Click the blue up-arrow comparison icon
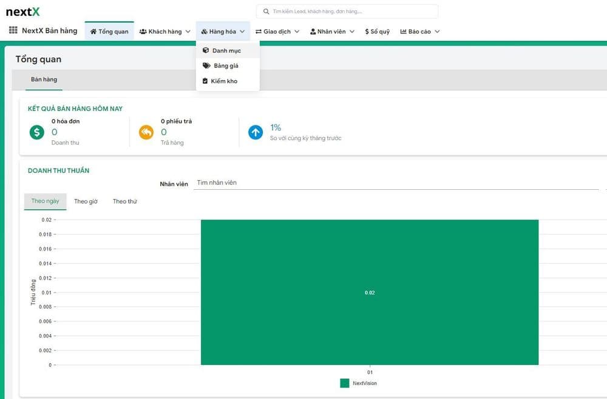The height and width of the screenshot is (399, 607). [x=256, y=132]
